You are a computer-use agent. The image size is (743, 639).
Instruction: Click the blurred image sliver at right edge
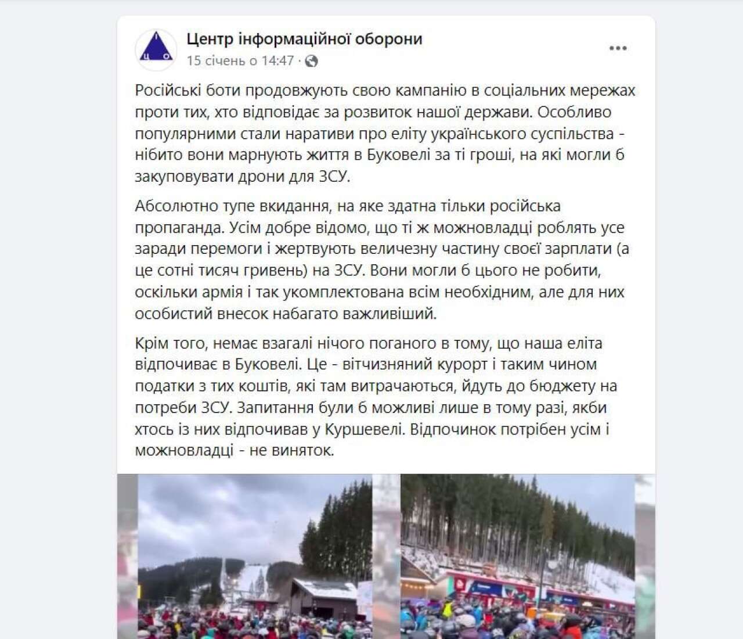coord(645,557)
